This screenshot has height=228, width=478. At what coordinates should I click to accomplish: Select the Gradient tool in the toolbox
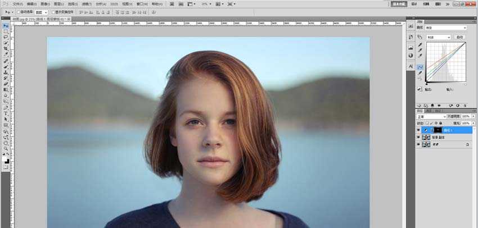coord(6,89)
